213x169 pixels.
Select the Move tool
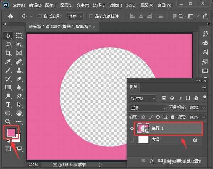point(8,36)
